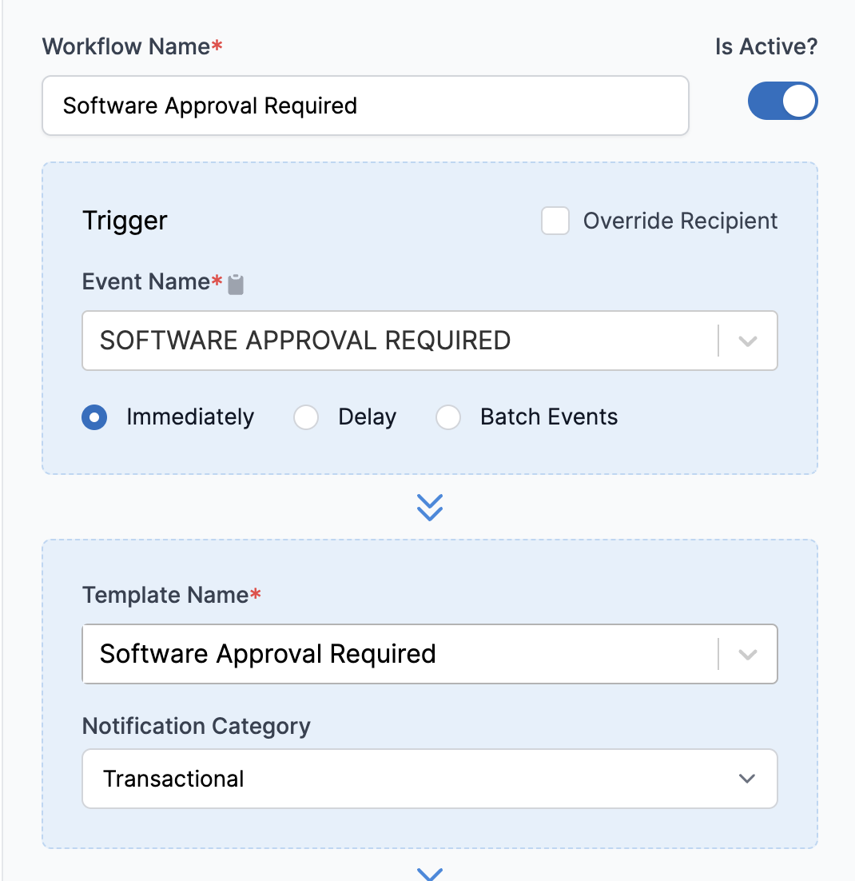Click the clipboard icon beside Event Name
The image size is (855, 881).
[236, 285]
